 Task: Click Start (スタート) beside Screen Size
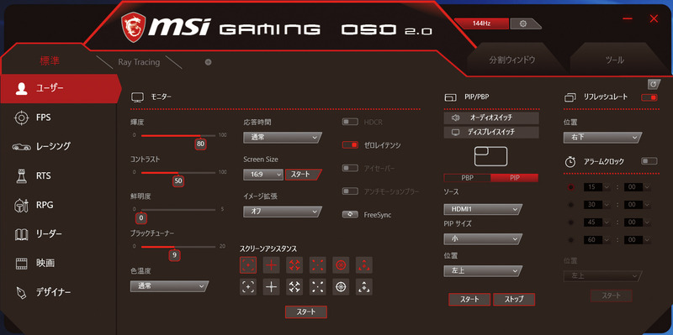303,175
